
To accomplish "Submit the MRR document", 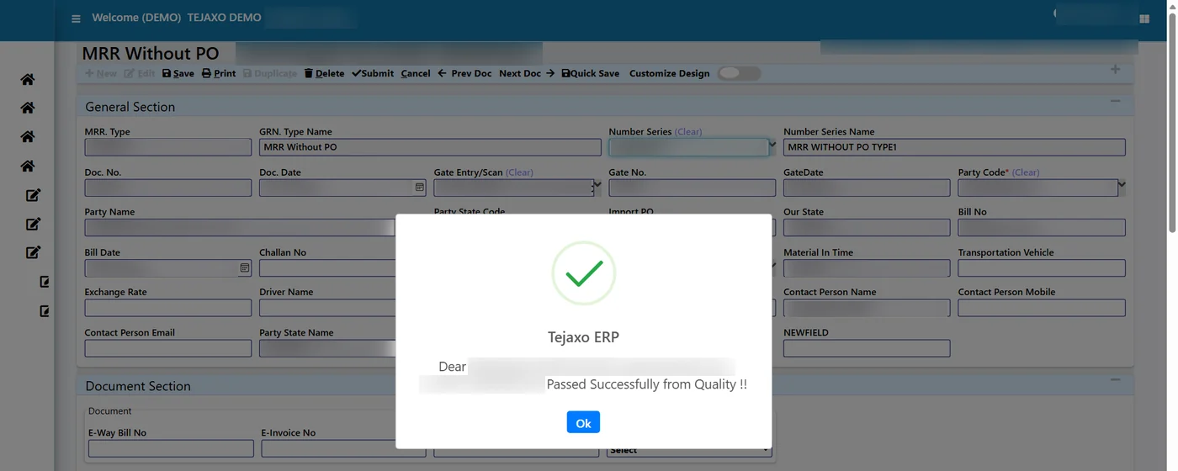I will click(373, 73).
